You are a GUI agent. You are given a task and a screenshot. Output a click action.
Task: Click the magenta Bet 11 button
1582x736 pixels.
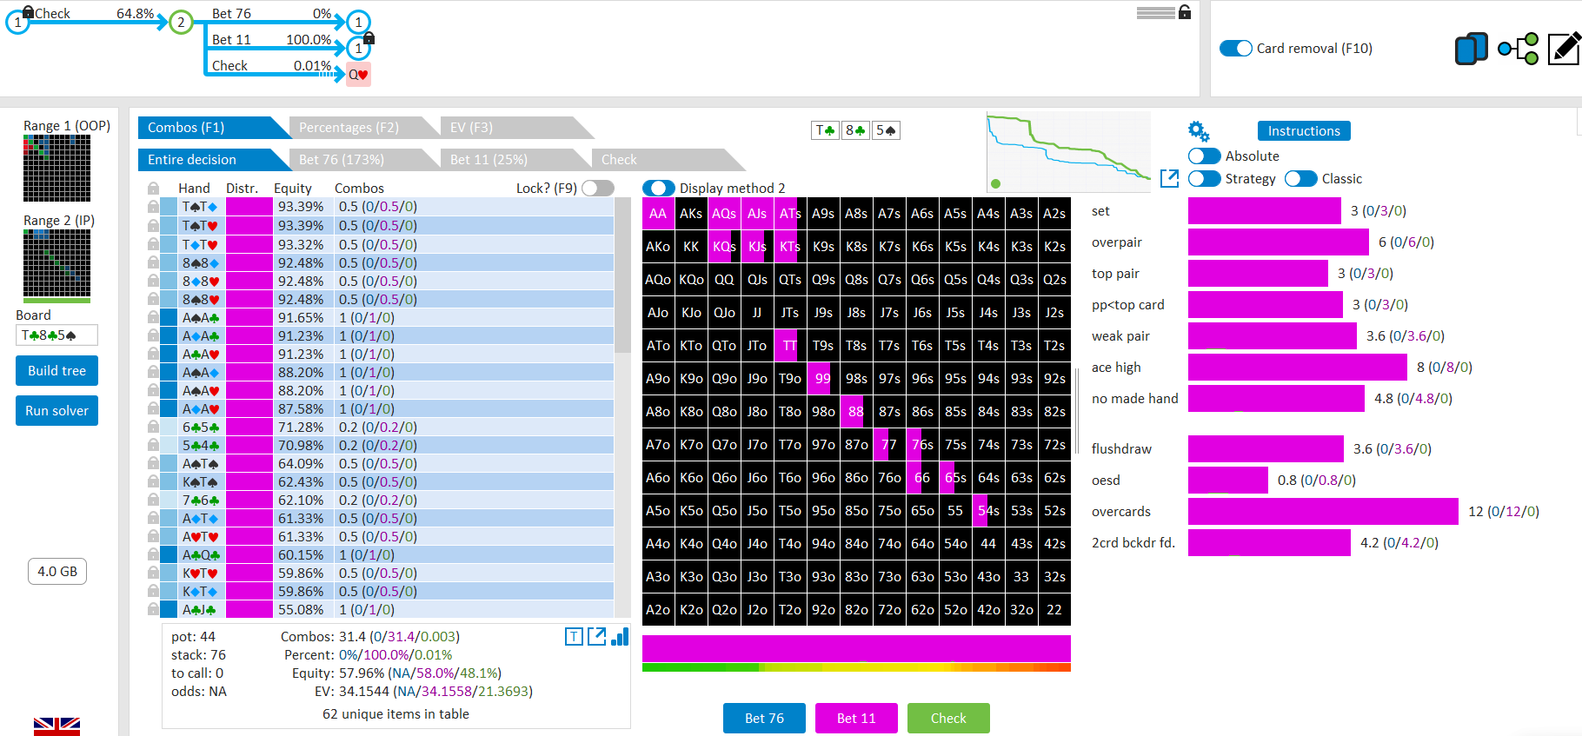(x=856, y=719)
